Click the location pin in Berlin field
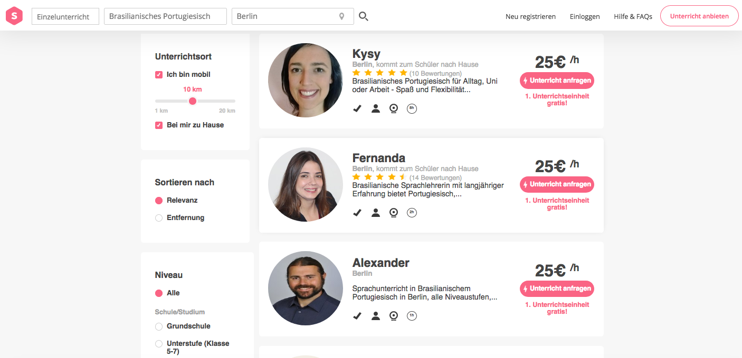The image size is (742, 358). 342,16
